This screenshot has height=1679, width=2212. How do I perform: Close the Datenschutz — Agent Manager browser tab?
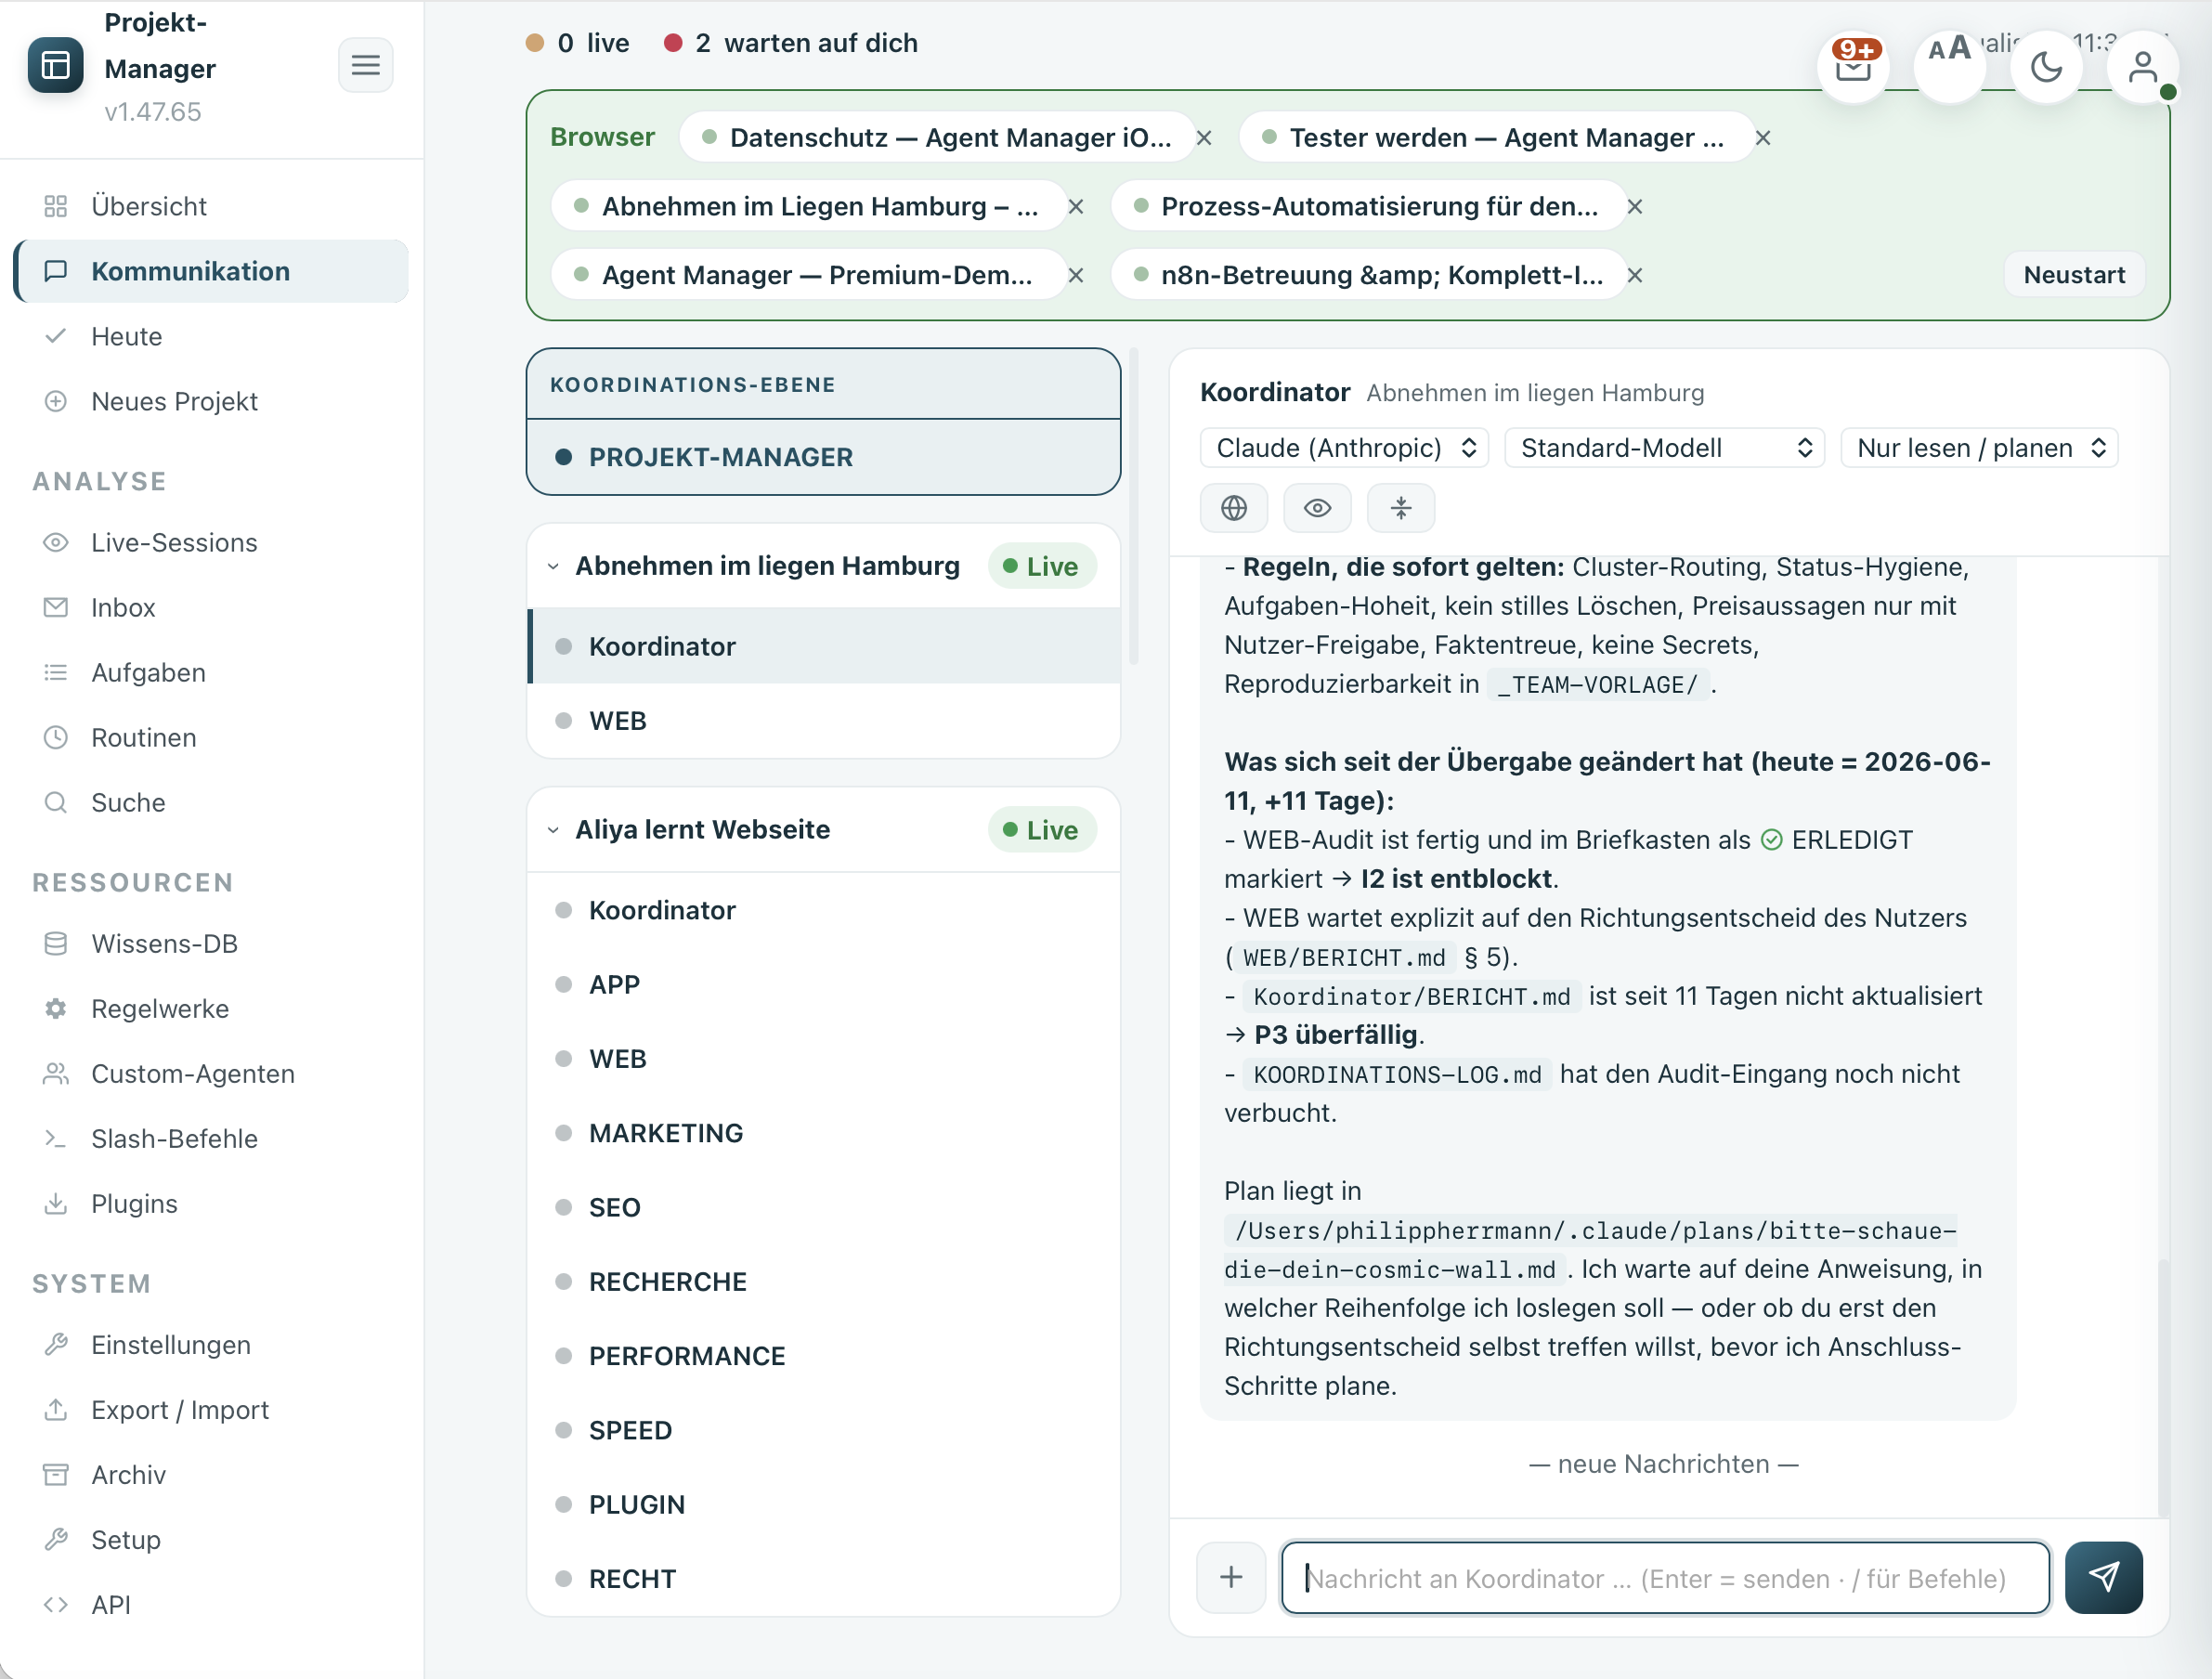[1204, 138]
